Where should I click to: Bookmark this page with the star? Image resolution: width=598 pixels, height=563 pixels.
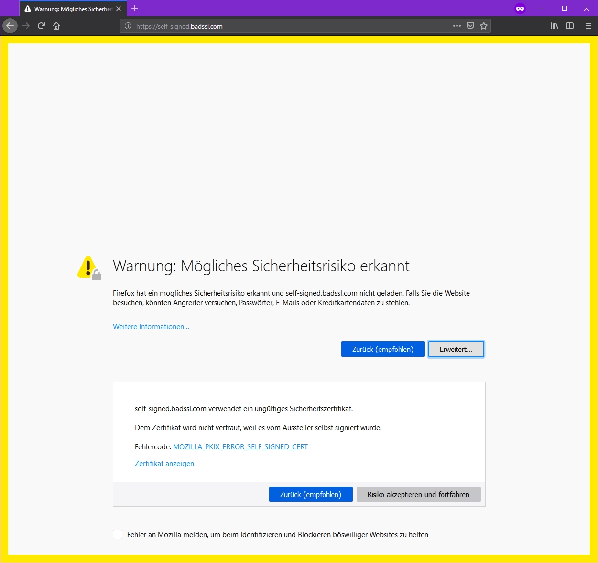click(484, 26)
